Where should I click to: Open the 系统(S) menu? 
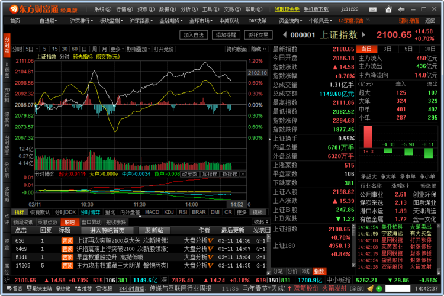[103, 9]
